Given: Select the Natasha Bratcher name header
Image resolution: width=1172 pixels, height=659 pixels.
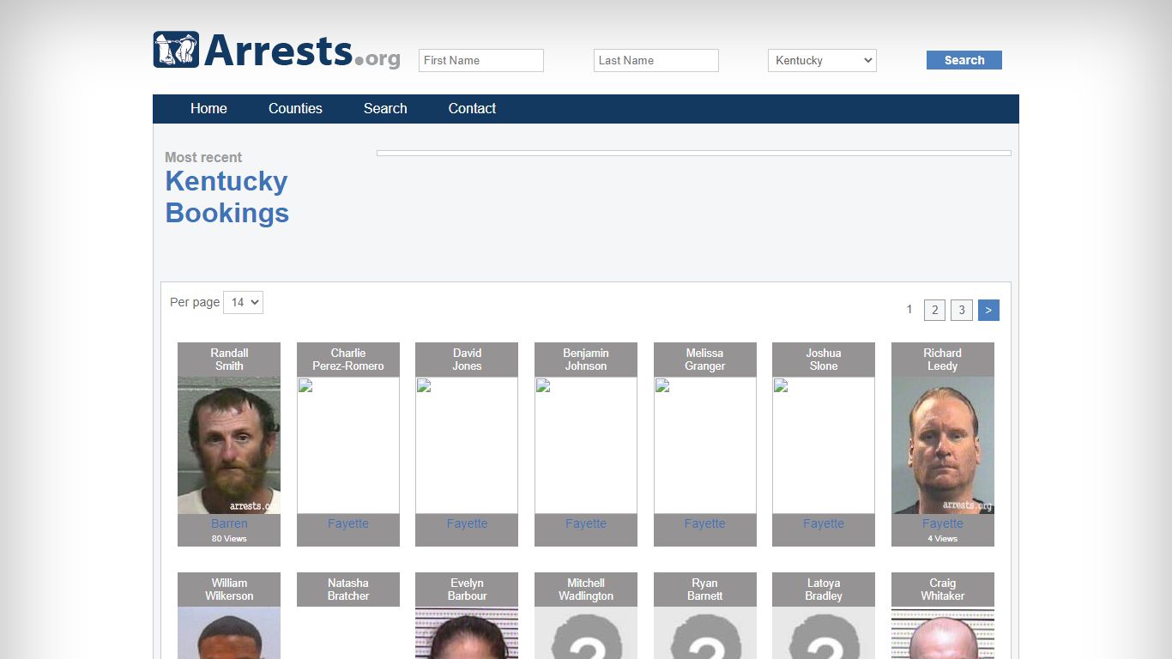Looking at the screenshot, I should coord(348,589).
